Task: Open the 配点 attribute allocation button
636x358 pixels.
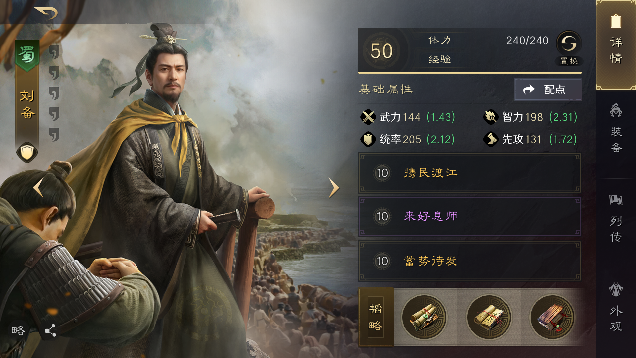Action: 548,89
